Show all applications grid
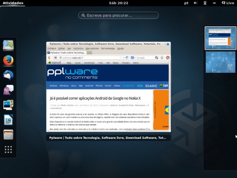The height and width of the screenshot is (178, 237). coord(8,150)
